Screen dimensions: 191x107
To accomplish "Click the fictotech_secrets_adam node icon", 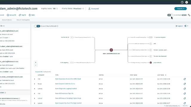I will coord(151,50).
